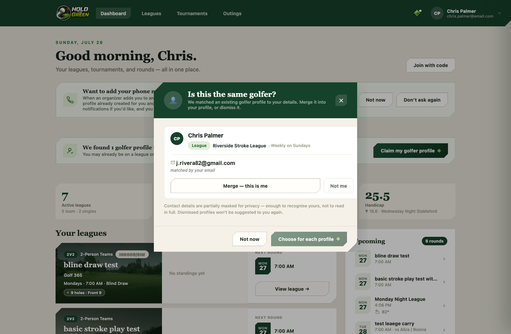This screenshot has height=334, width=511.
Task: Go to the Leagues tab
Action: pos(151,14)
